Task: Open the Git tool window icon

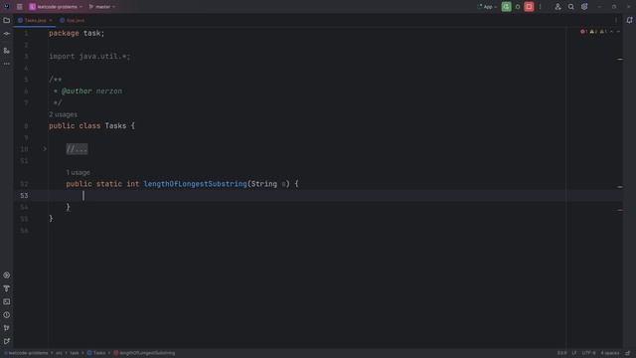Action: point(7,328)
